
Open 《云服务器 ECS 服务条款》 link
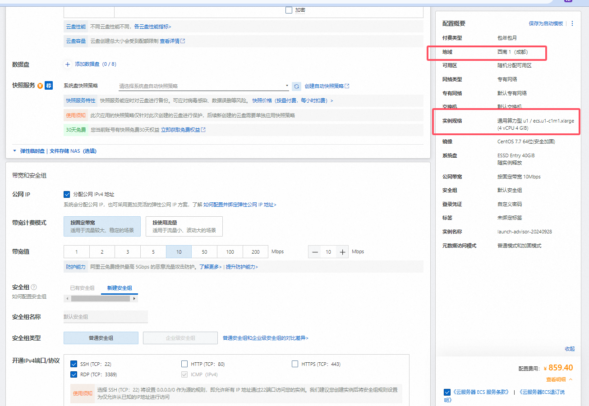(481, 392)
